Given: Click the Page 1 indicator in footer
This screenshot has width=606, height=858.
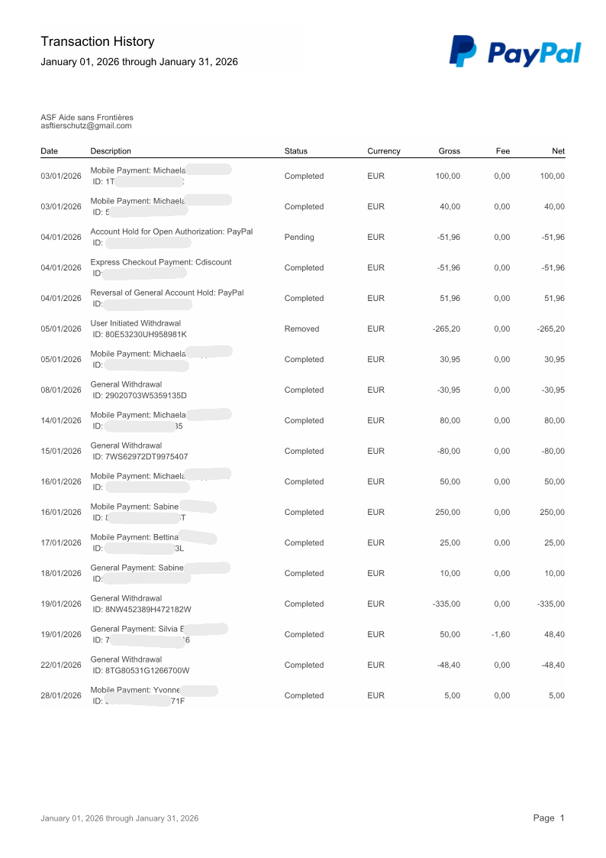Looking at the screenshot, I should click(x=548, y=818).
